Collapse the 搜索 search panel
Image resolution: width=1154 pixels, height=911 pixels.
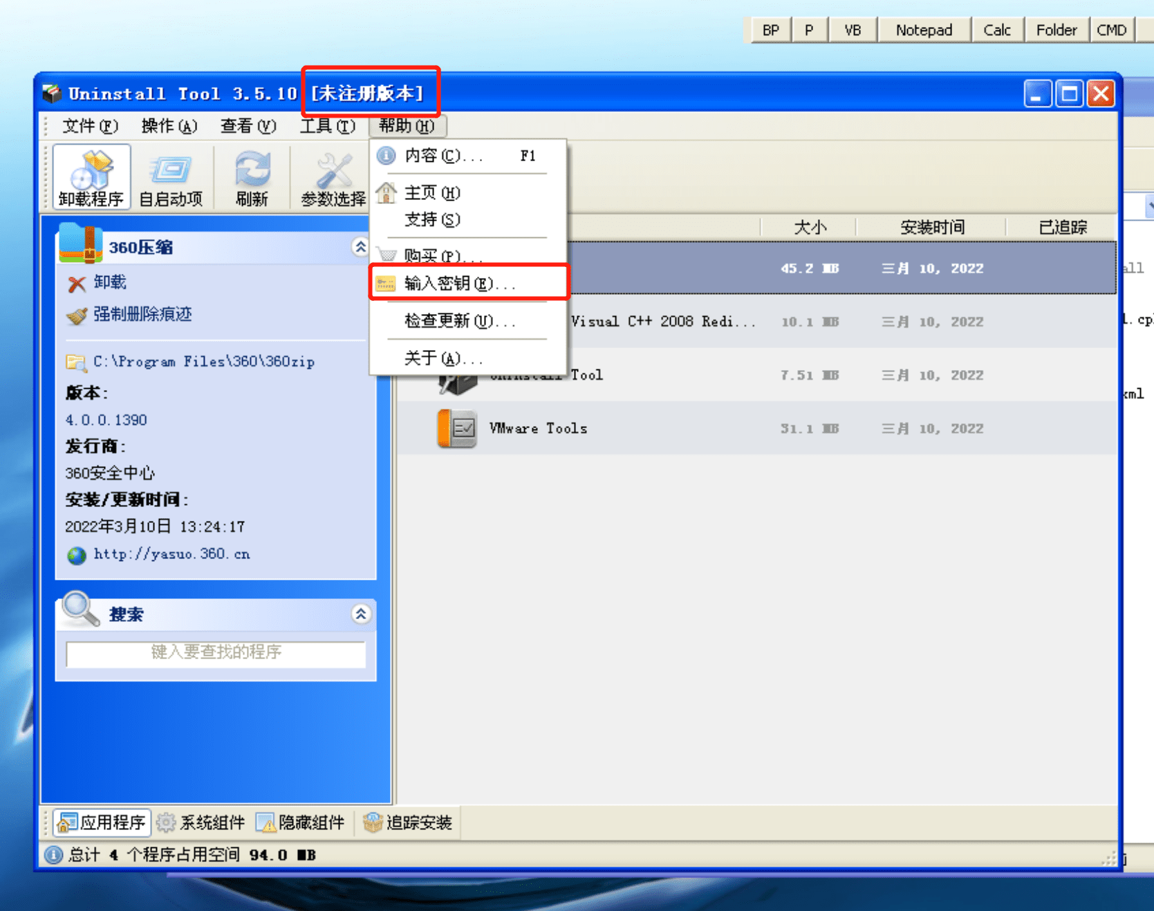[x=360, y=614]
